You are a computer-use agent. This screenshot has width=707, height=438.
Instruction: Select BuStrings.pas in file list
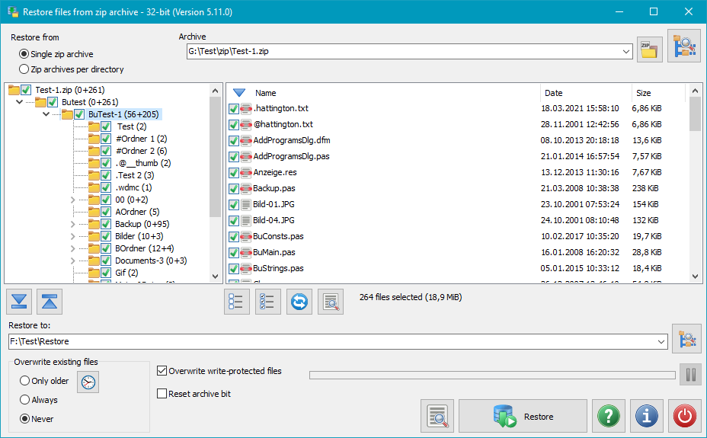[278, 268]
